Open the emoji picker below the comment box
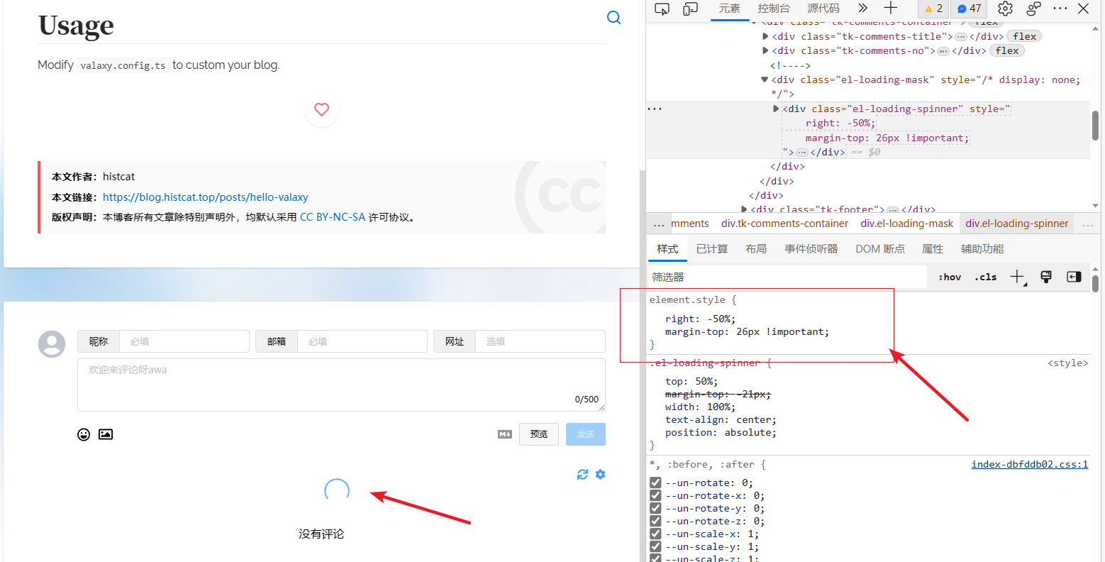 click(84, 434)
